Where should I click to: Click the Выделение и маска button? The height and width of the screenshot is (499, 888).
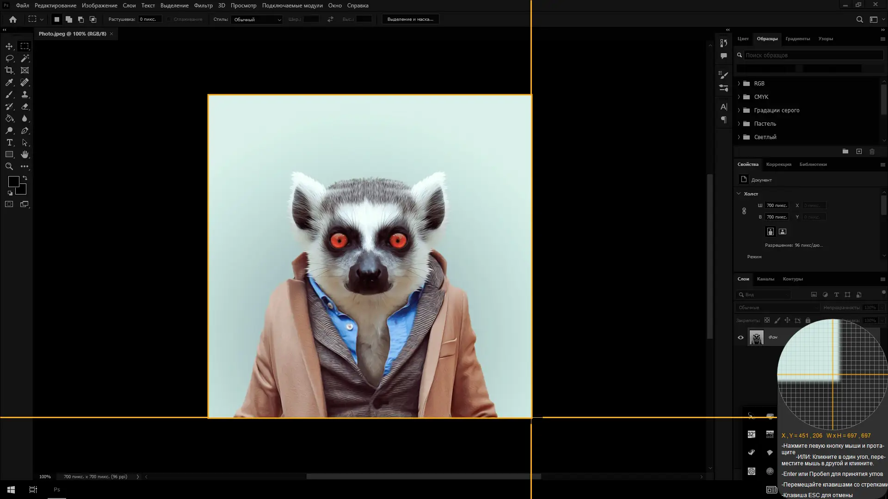coord(410,19)
